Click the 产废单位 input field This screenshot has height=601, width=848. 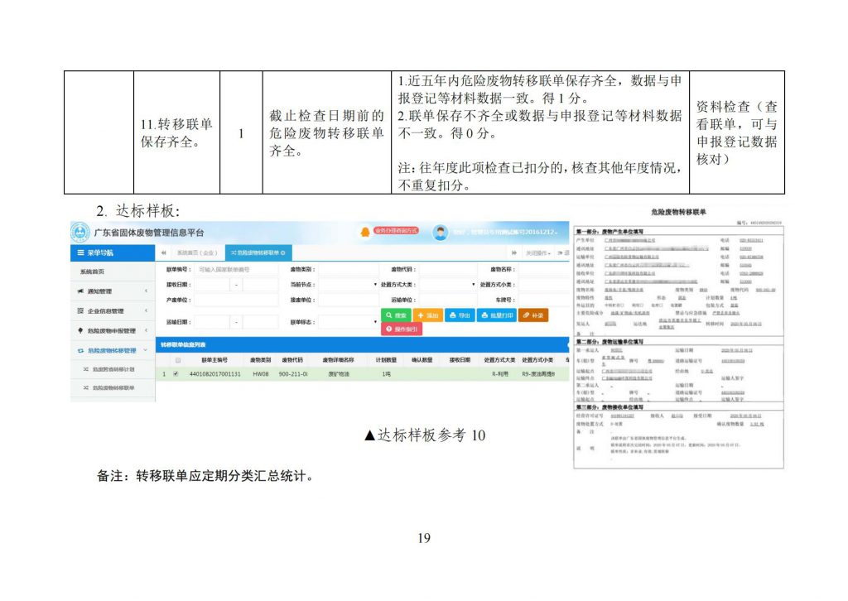(236, 300)
